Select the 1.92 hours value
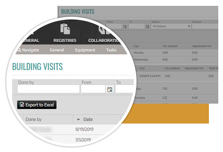The height and width of the screenshot is (152, 223). click(x=165, y=88)
